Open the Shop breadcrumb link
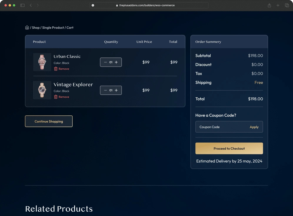This screenshot has height=216, width=293. click(x=36, y=28)
